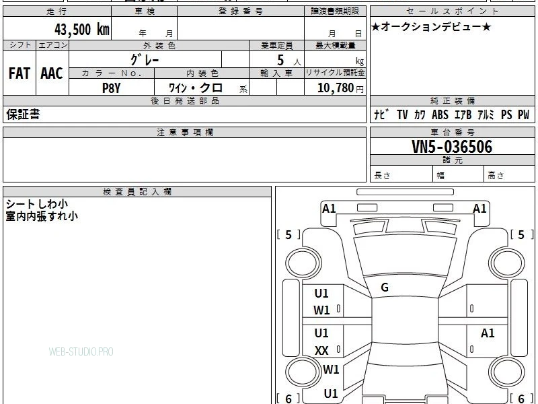Click the W1 mark beside the rear left wheel
Screen dimensions: 538x404
(x=331, y=369)
